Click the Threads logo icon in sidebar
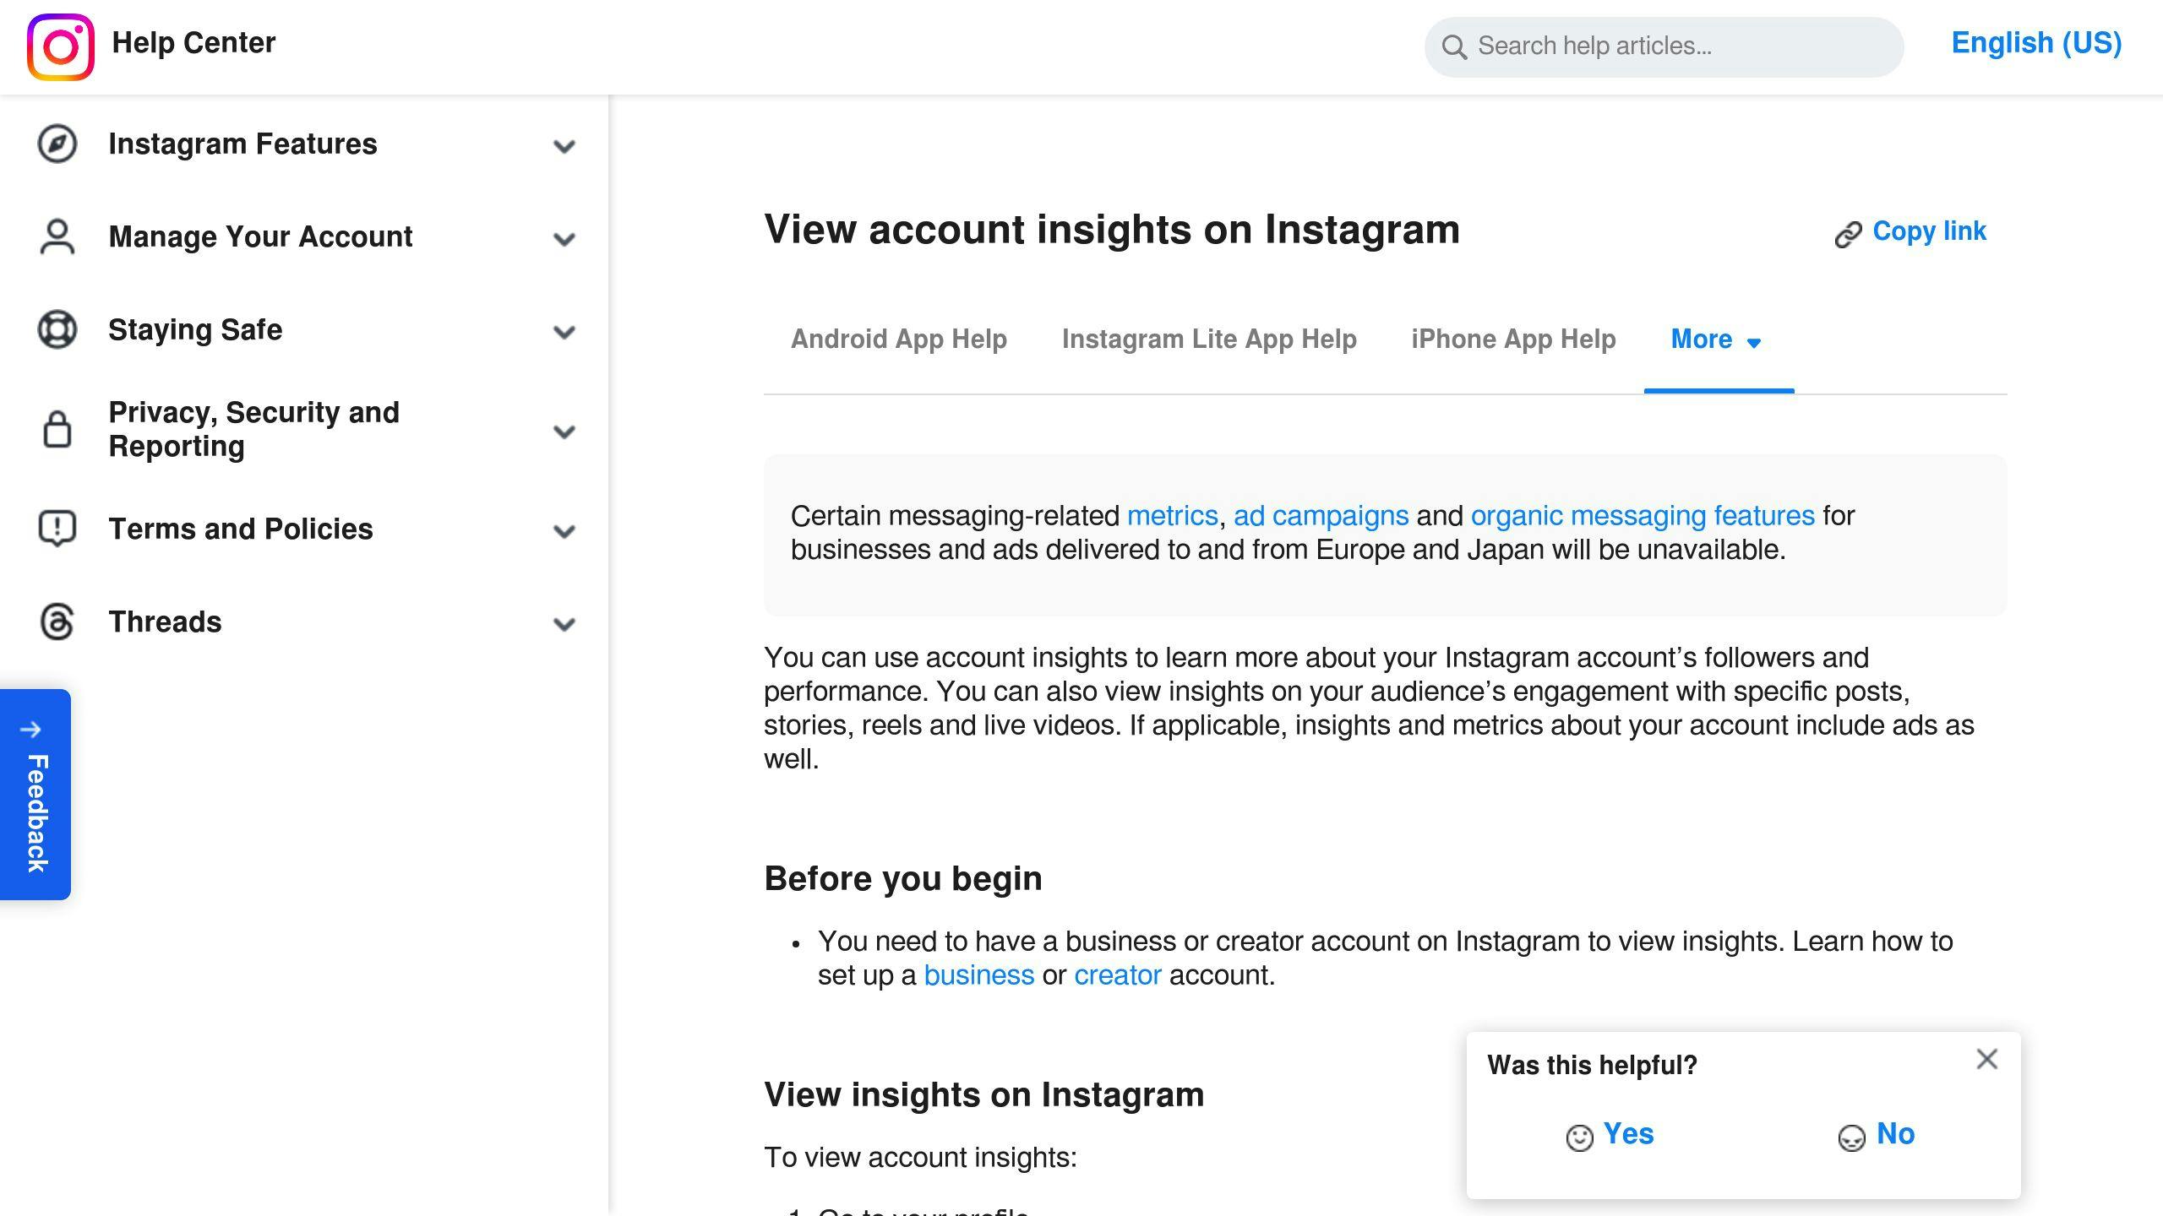The image size is (2163, 1216). click(x=57, y=622)
